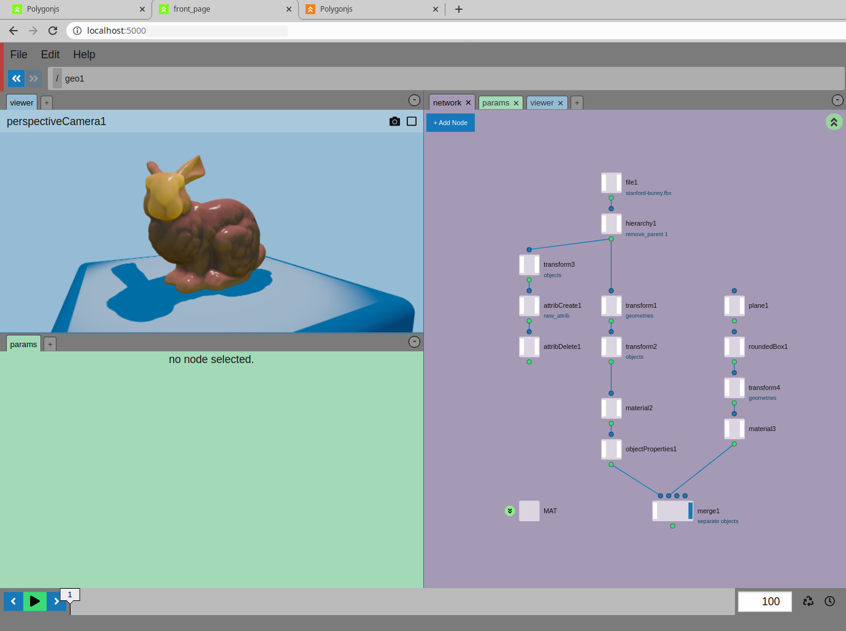The width and height of the screenshot is (846, 631).
Task: Select the plane1 node
Action: tap(734, 306)
